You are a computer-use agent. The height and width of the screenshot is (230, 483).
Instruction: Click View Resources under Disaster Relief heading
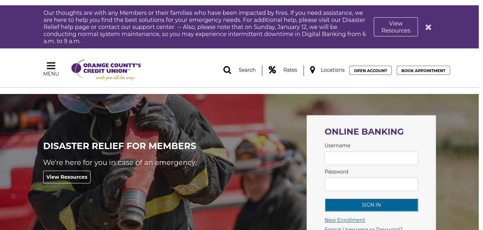(x=67, y=177)
